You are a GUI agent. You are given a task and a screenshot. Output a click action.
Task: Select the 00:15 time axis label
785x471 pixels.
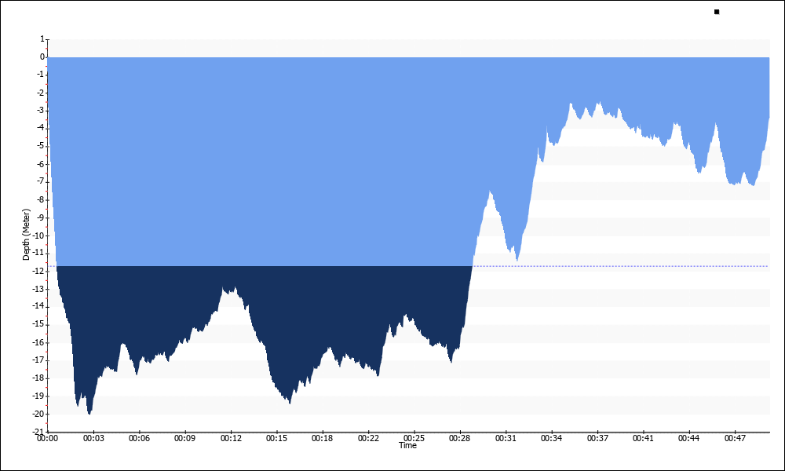[x=277, y=438]
